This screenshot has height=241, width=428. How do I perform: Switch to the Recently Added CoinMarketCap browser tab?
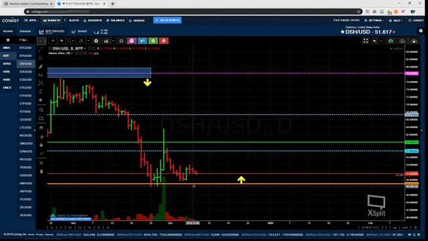(28, 4)
